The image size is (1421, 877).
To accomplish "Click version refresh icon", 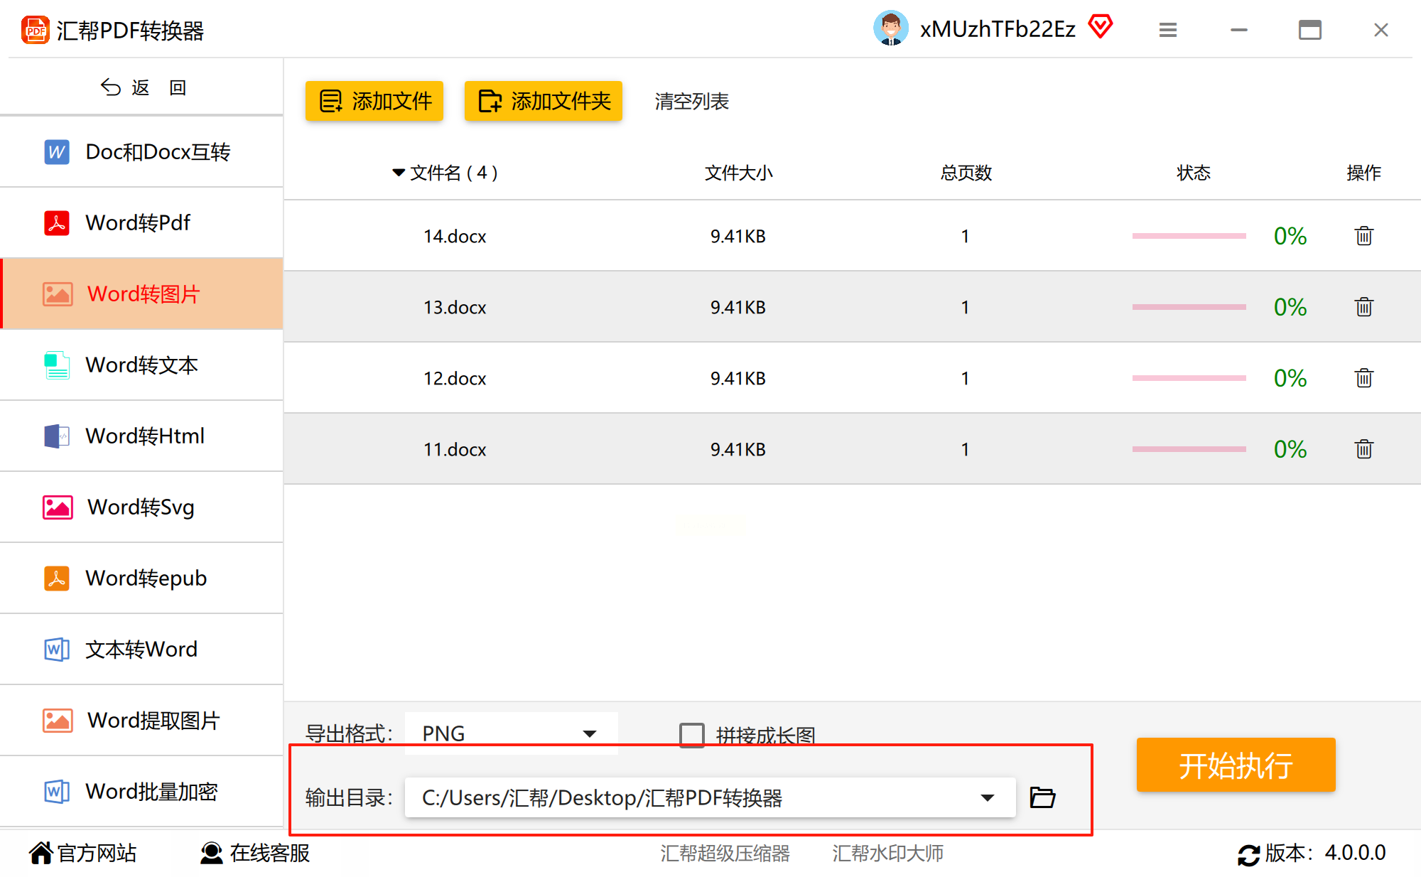I will coord(1248,854).
